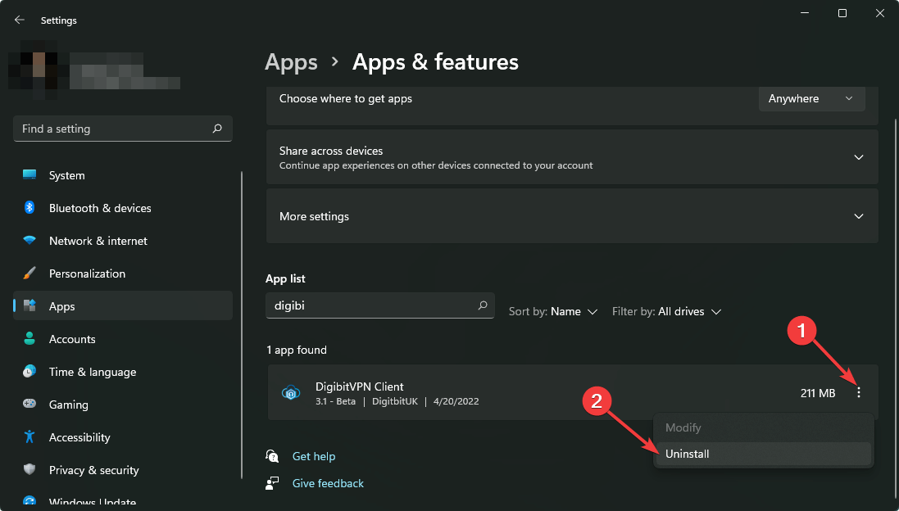Open Bluetooth & devices settings icon
Image resolution: width=899 pixels, height=511 pixels.
(30, 208)
